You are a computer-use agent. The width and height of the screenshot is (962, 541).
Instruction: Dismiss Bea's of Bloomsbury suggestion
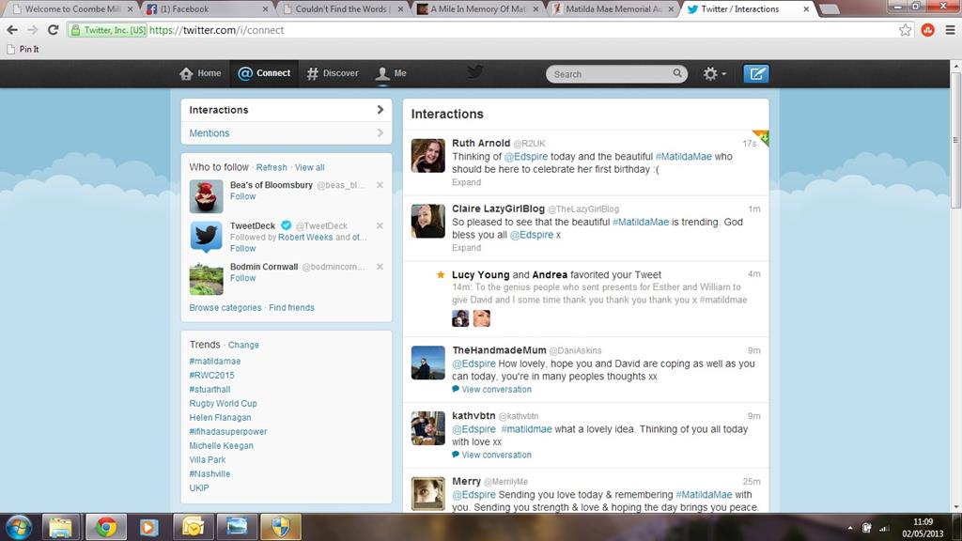(x=380, y=185)
